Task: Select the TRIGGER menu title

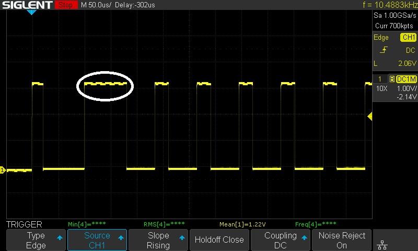Action: (24, 224)
